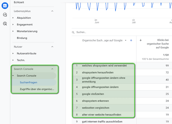
Task: Collapse the Lebenszyklus section
Action: click(x=52, y=11)
